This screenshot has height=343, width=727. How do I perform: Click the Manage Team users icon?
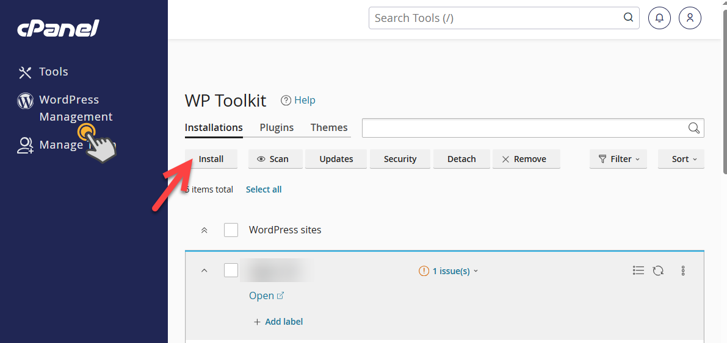tap(25, 145)
